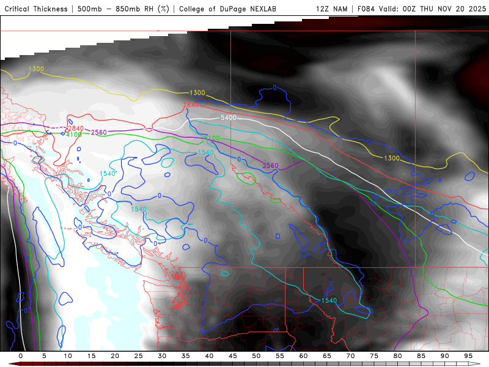Click the color scale label 40
Image resolution: width=489 pixels, height=367 pixels.
click(x=209, y=356)
